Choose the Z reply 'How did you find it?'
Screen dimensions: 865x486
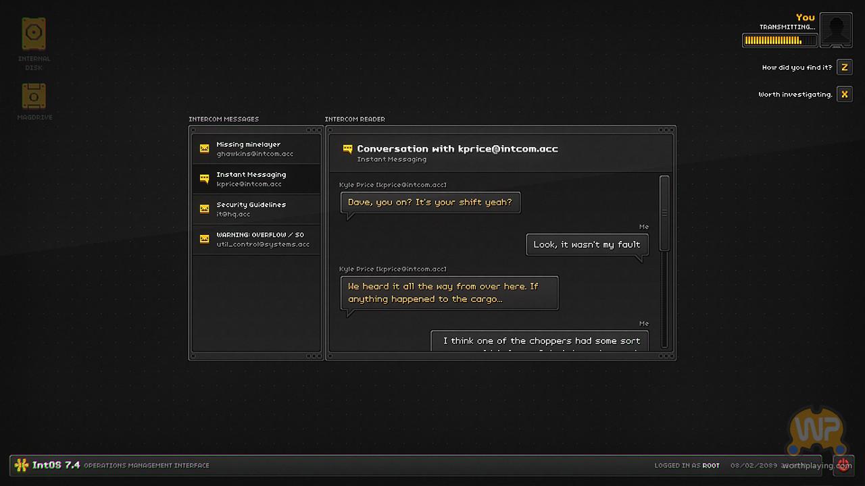tap(844, 67)
